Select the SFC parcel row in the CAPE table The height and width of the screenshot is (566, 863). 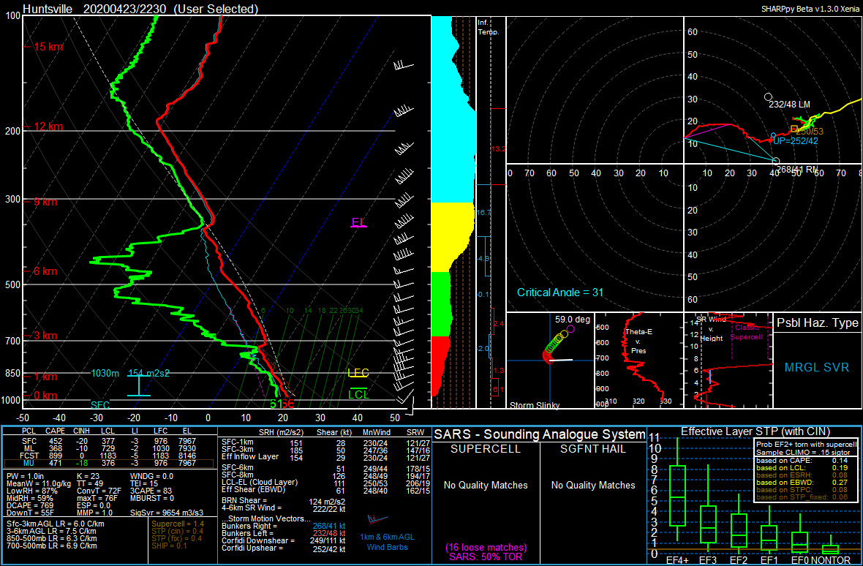pyautogui.click(x=109, y=441)
